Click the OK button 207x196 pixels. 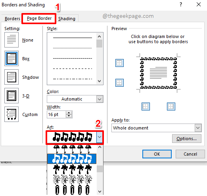click(x=157, y=154)
